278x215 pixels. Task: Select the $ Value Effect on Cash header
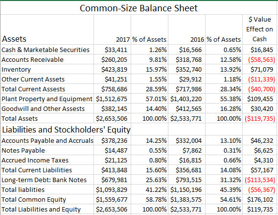(259, 29)
